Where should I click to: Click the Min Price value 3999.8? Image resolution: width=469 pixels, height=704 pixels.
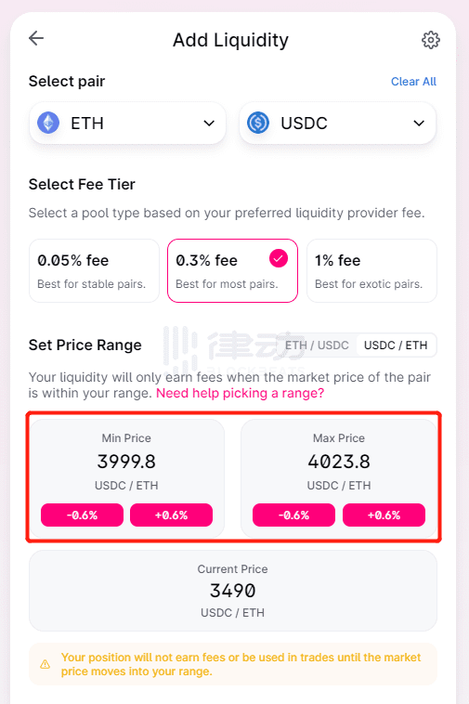click(126, 462)
